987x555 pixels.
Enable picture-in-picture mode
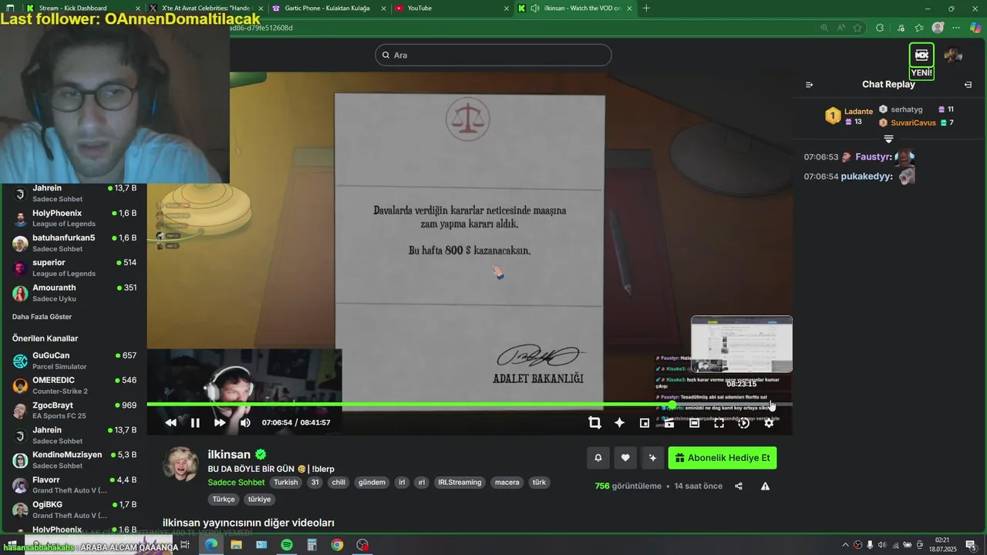[645, 422]
